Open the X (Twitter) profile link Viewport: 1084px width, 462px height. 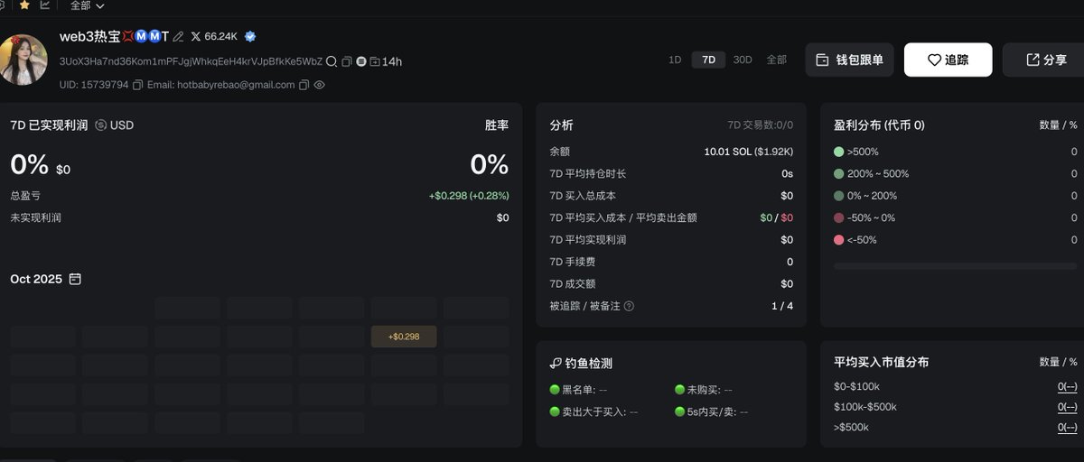(214, 37)
